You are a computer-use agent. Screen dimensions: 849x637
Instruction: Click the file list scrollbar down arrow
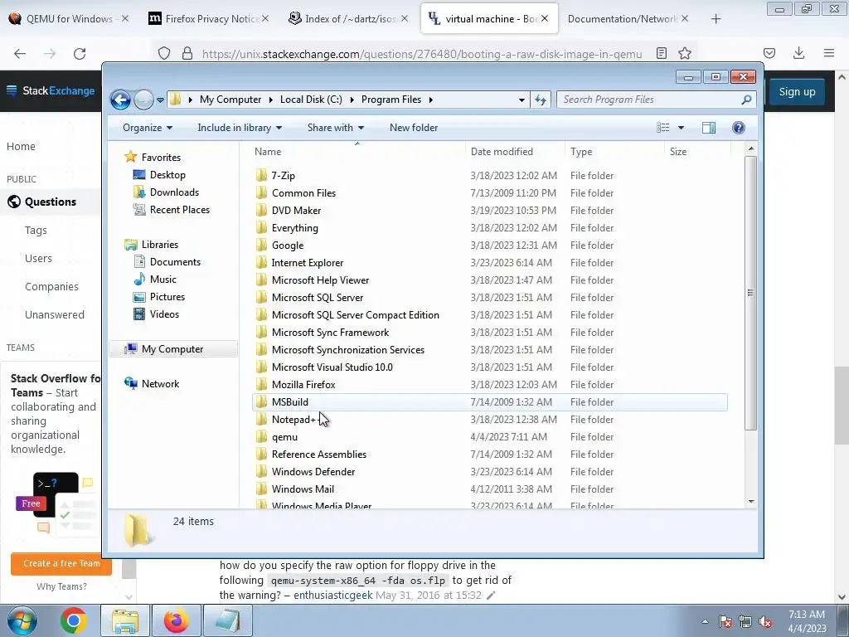tap(751, 502)
